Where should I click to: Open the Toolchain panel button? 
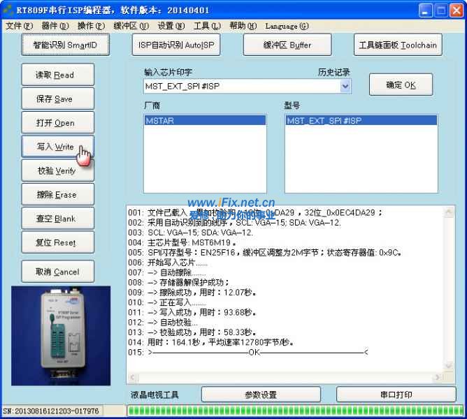pos(397,45)
